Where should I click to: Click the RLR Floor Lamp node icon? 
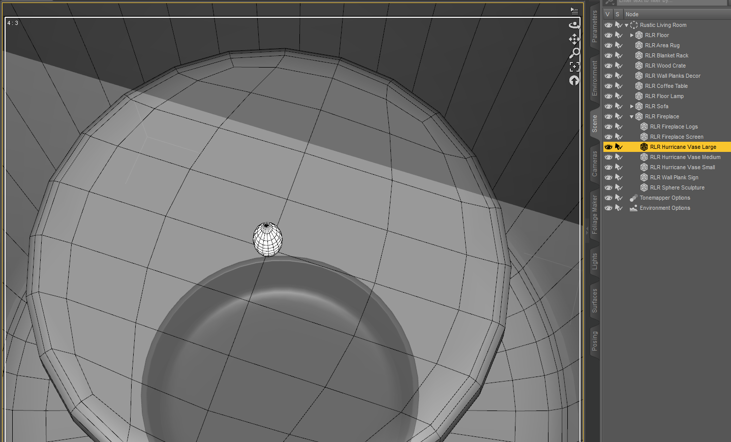click(639, 96)
